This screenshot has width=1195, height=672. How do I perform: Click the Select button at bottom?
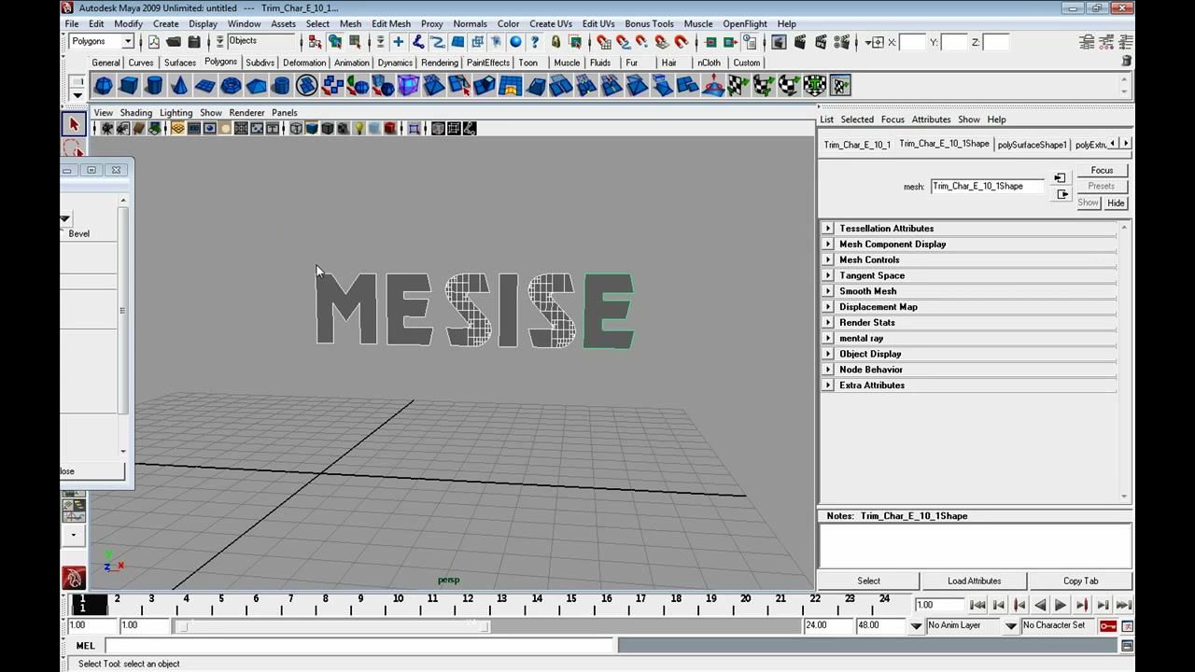point(868,581)
